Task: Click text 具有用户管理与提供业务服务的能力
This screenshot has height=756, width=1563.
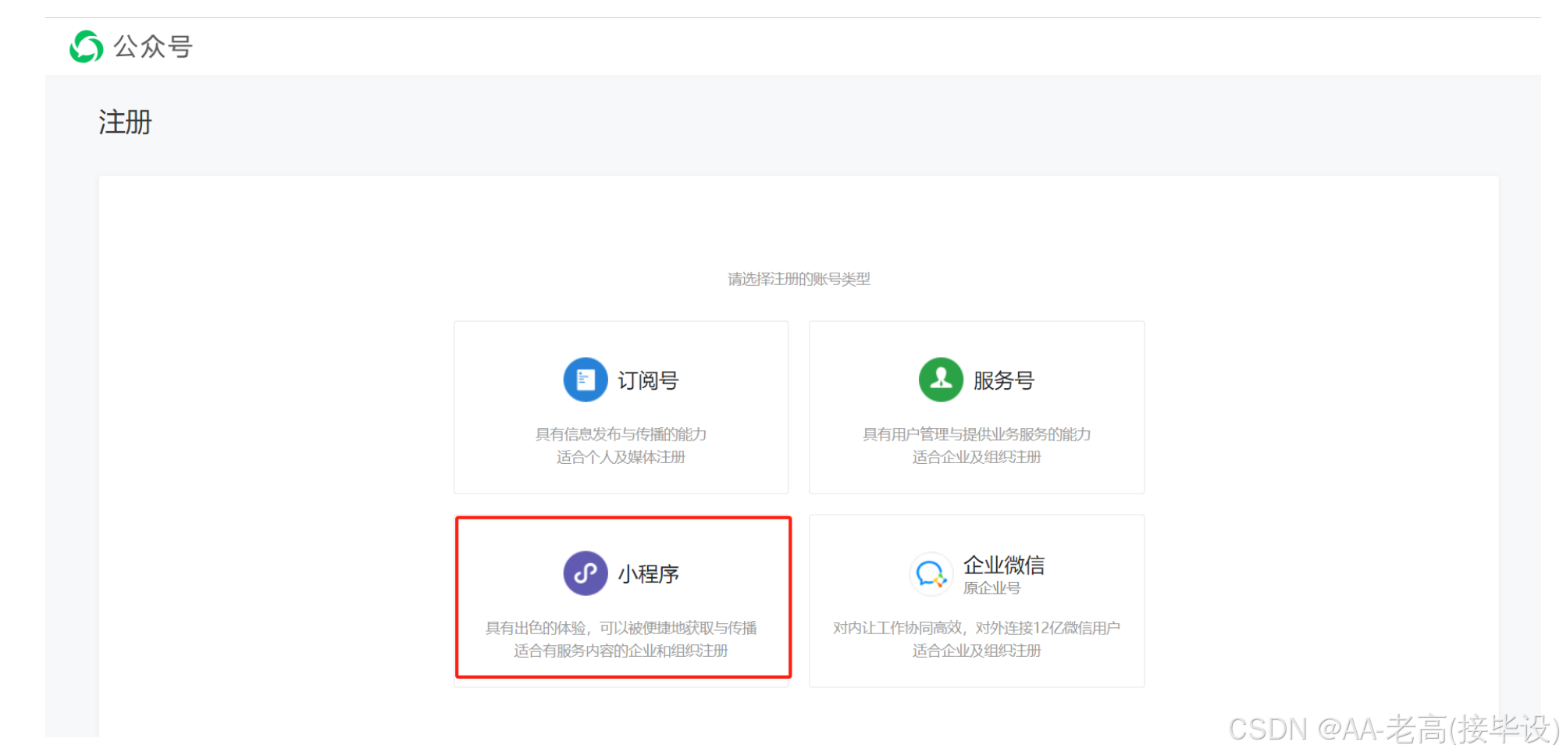Action: (x=976, y=434)
